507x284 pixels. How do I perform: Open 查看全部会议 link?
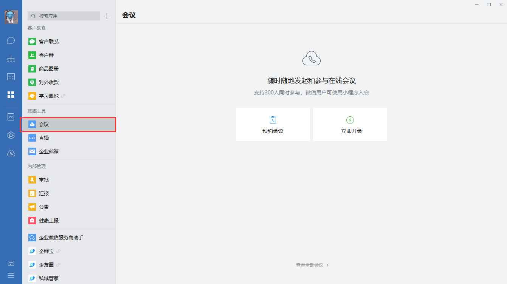coord(312,265)
